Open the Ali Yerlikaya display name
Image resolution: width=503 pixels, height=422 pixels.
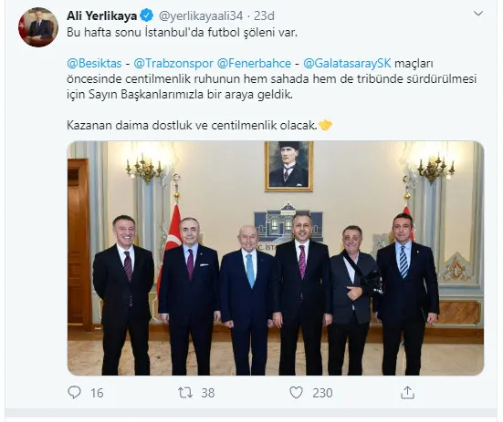pos(101,15)
